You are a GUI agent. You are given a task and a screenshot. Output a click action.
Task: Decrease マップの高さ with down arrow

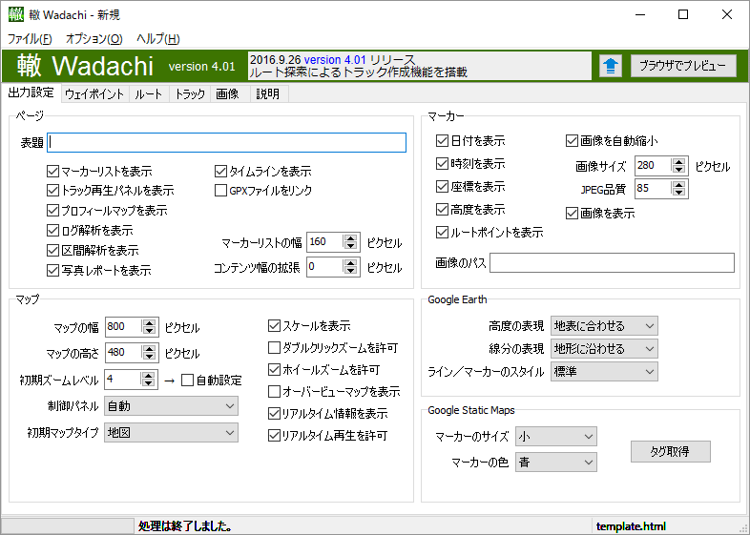pyautogui.click(x=149, y=356)
